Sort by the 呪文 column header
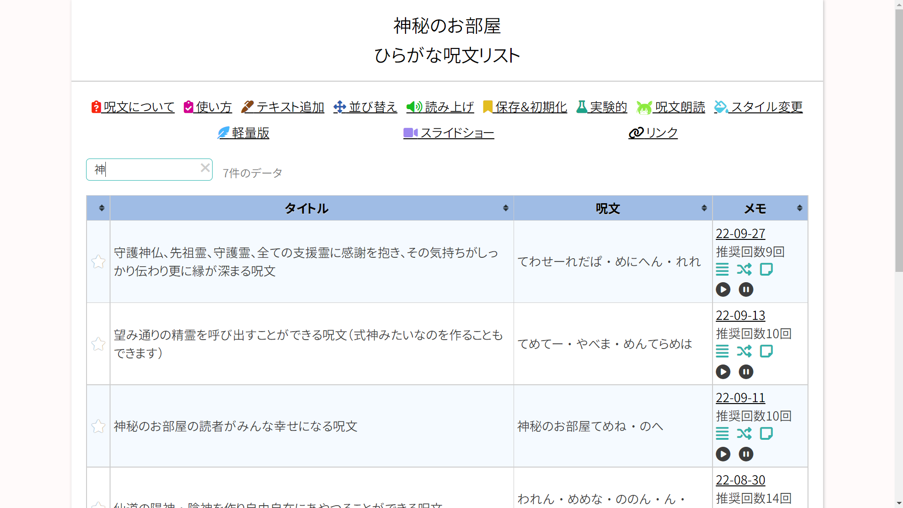903x508 pixels. coord(608,208)
